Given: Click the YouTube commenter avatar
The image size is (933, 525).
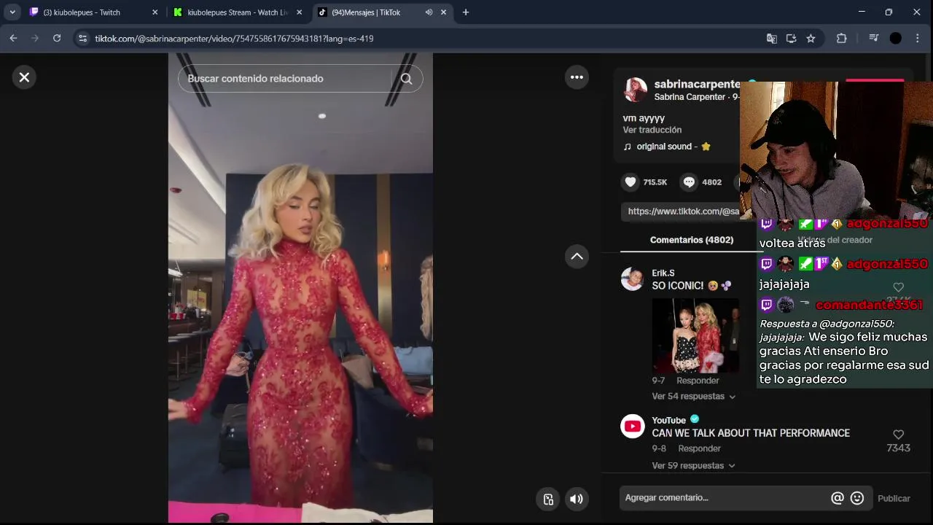Looking at the screenshot, I should tap(632, 426).
